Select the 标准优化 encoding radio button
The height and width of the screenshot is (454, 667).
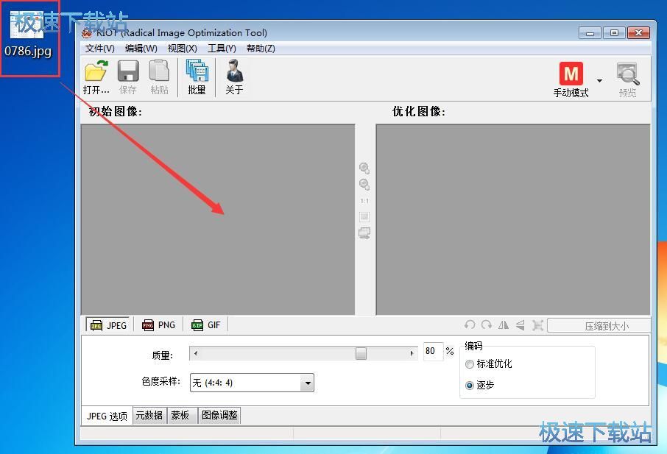click(x=470, y=364)
